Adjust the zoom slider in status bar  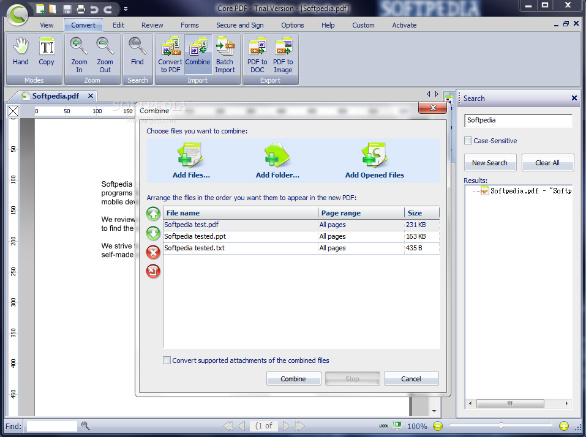(x=501, y=425)
